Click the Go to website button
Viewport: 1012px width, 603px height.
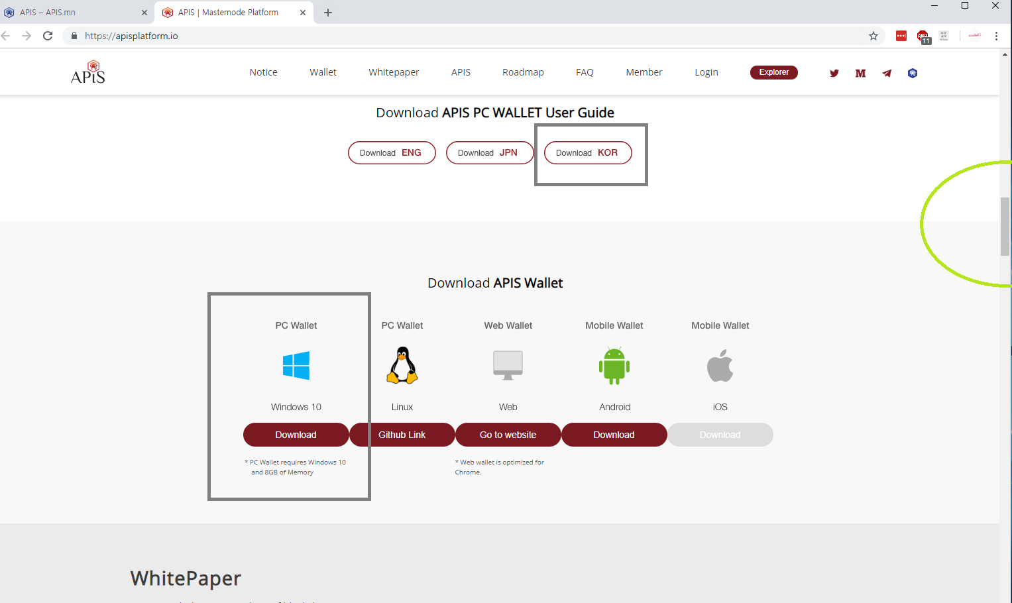pos(508,435)
